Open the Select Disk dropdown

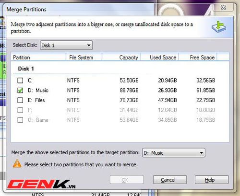[x=66, y=46]
